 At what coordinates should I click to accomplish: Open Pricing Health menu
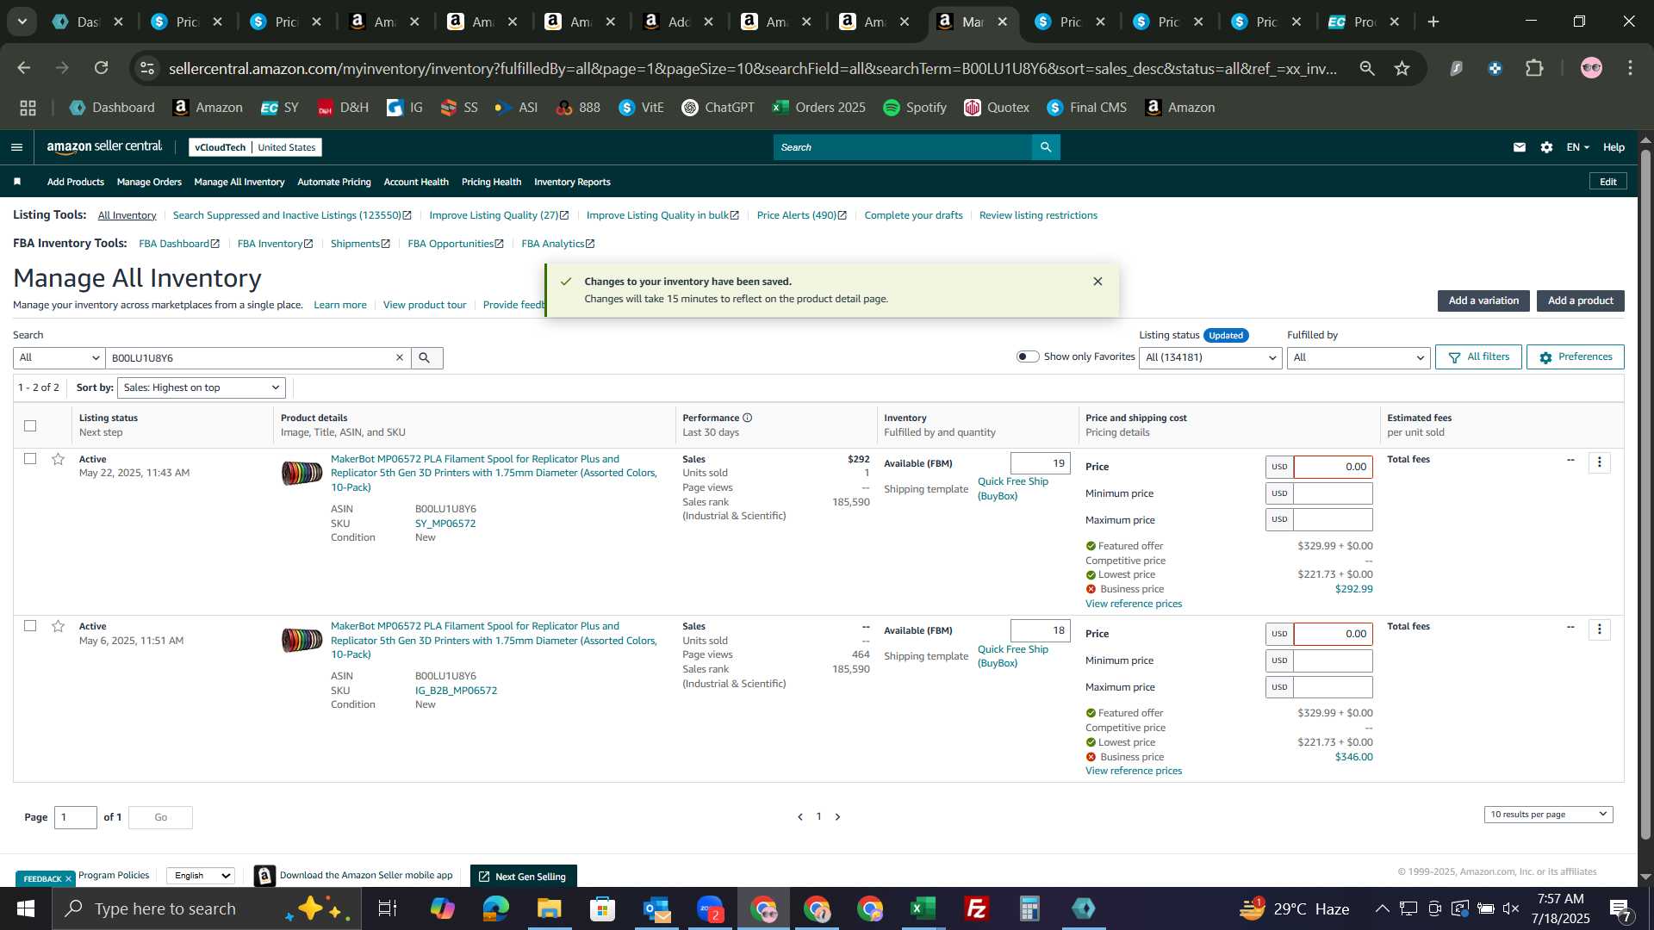491,182
